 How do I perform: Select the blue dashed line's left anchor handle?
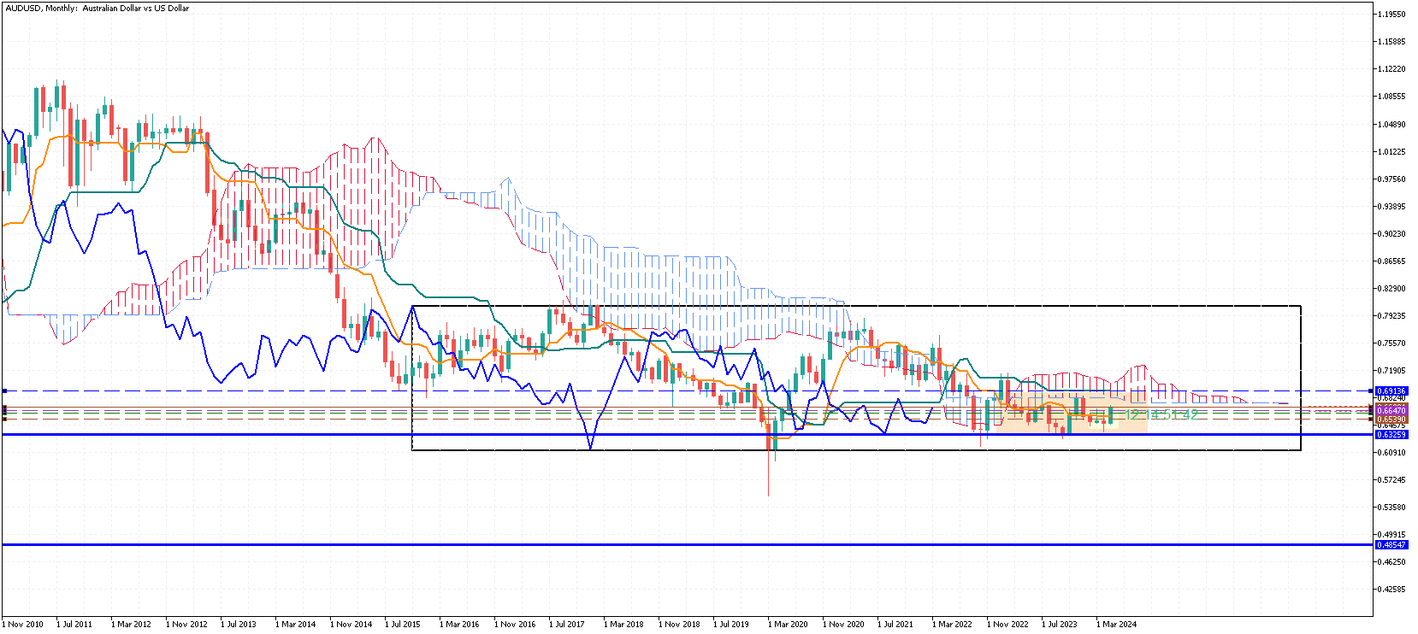pyautogui.click(x=4, y=390)
